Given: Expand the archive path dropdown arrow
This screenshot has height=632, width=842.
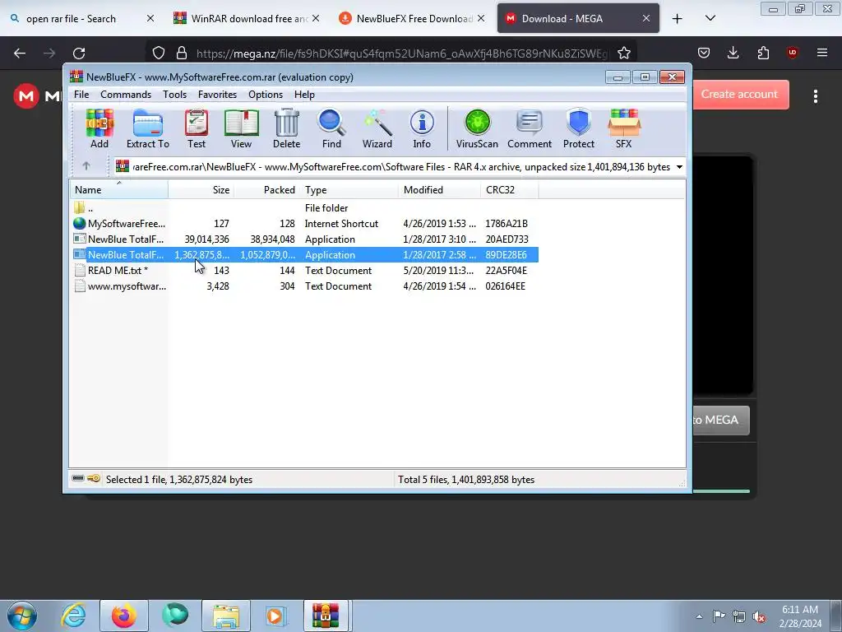Looking at the screenshot, I should [x=679, y=167].
